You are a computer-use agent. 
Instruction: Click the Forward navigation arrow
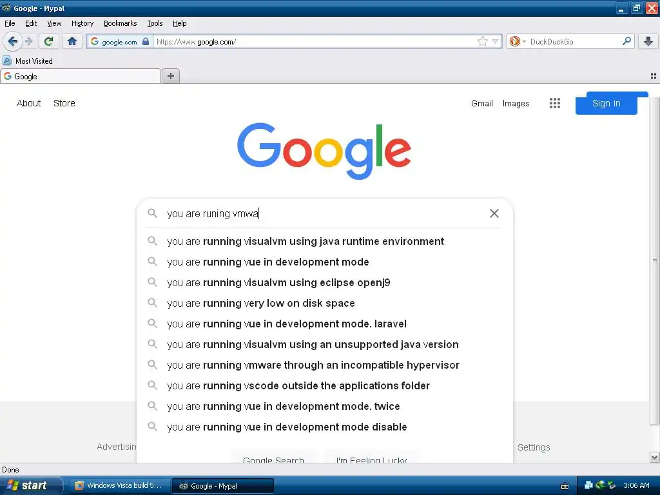tap(29, 41)
